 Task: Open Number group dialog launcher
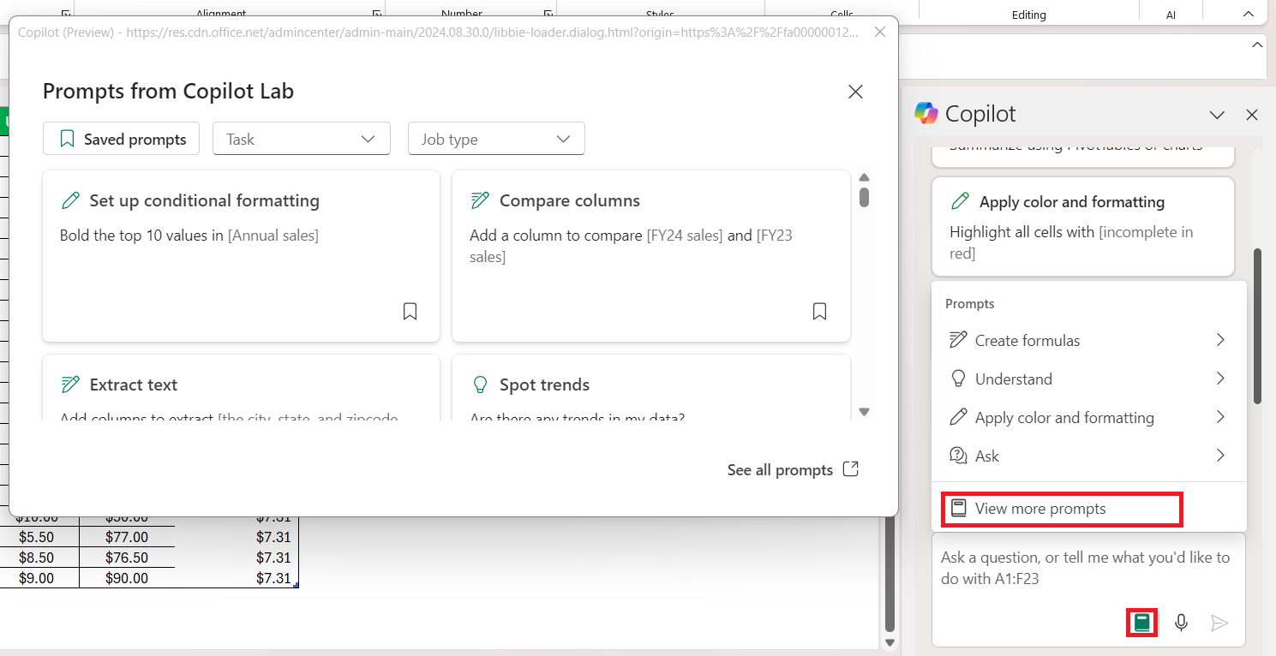click(548, 14)
